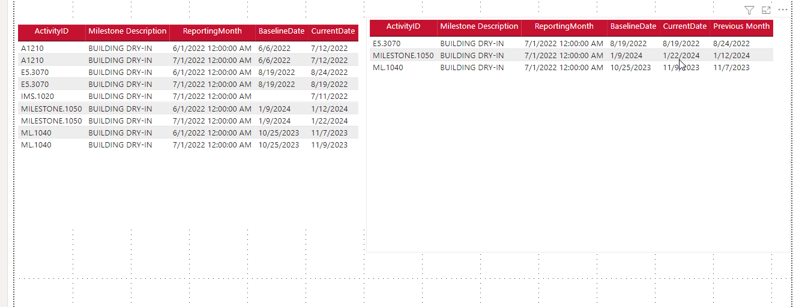
Task: Sort right table by ActivityID header
Action: tap(403, 26)
